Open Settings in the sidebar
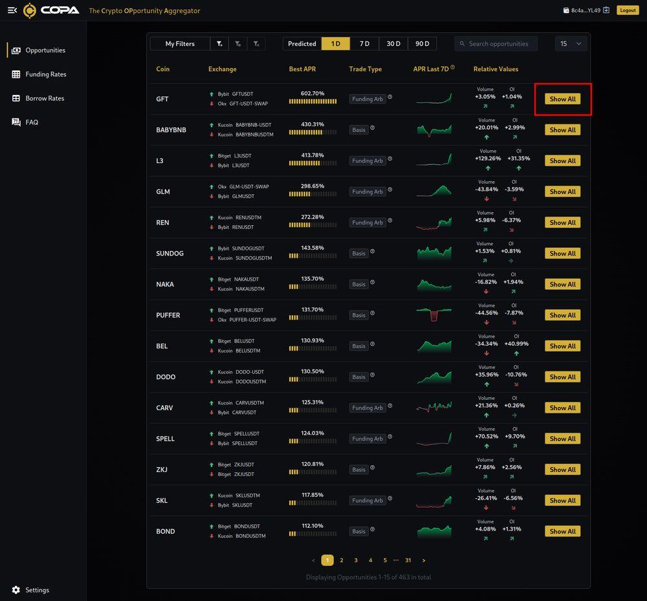 click(37, 590)
